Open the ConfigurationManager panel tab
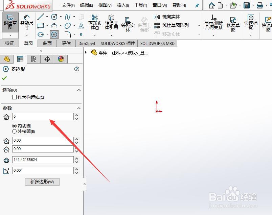This screenshot has height=215, width=272. coord(33,59)
